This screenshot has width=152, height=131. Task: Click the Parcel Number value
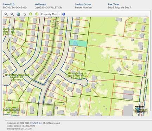(x=84, y=8)
